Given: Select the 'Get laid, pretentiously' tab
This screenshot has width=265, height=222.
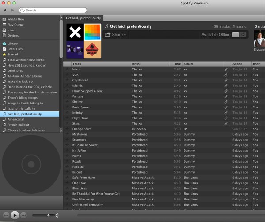Looking at the screenshot, I should 83,18.
